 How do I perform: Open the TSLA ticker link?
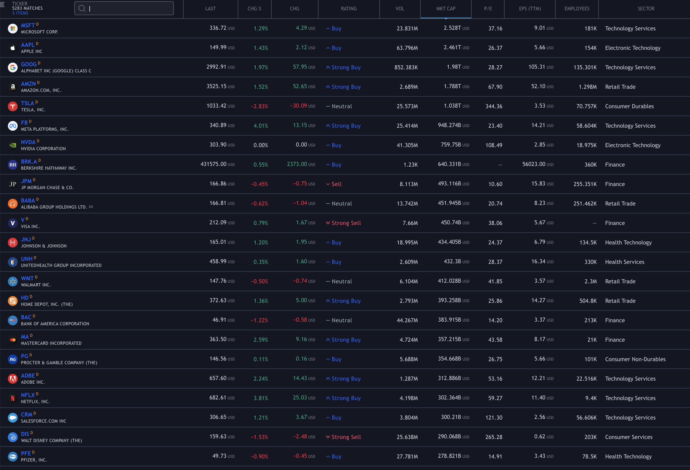pyautogui.click(x=27, y=103)
